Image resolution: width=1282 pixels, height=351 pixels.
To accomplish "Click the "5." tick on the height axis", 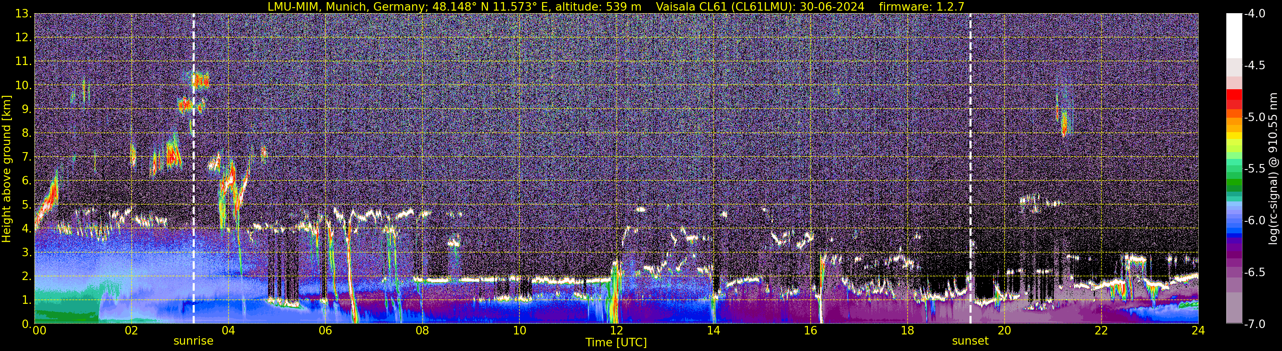I will [26, 205].
